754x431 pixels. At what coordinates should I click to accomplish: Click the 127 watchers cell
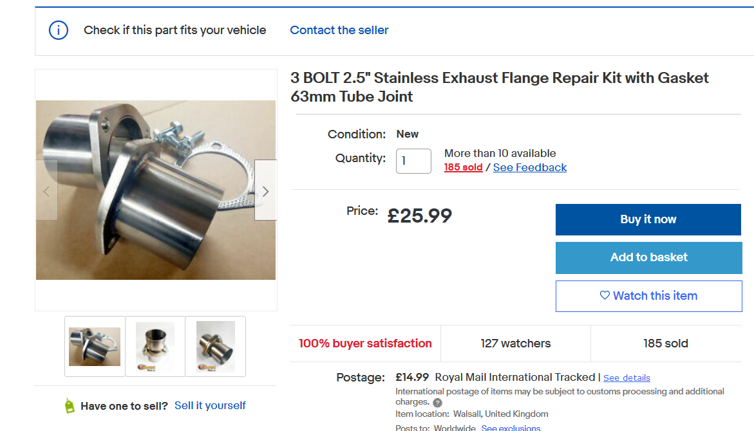coord(515,344)
